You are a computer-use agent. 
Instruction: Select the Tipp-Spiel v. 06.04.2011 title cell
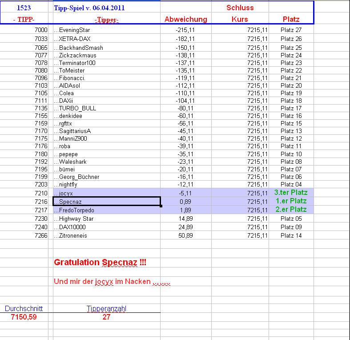point(106,8)
